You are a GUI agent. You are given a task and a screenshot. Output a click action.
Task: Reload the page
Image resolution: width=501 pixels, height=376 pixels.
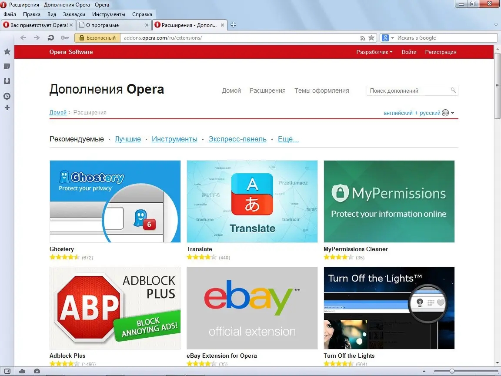(51, 38)
